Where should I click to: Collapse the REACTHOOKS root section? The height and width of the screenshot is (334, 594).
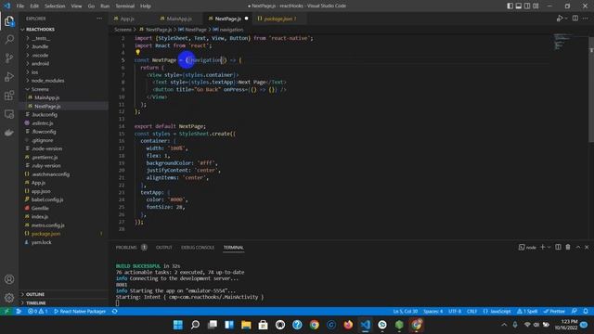(x=40, y=29)
